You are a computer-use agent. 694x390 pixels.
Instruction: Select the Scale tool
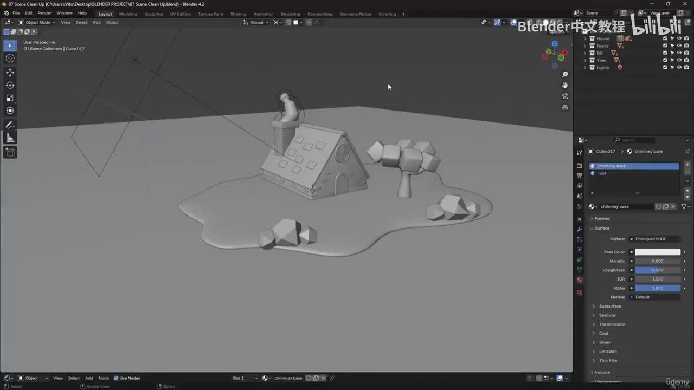click(10, 98)
